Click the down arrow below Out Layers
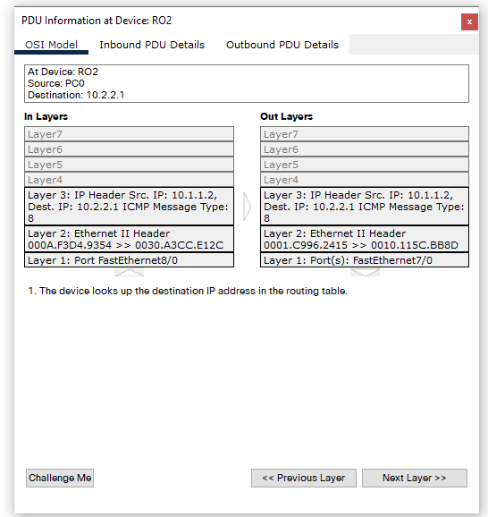The height and width of the screenshot is (517, 488). pos(365,272)
